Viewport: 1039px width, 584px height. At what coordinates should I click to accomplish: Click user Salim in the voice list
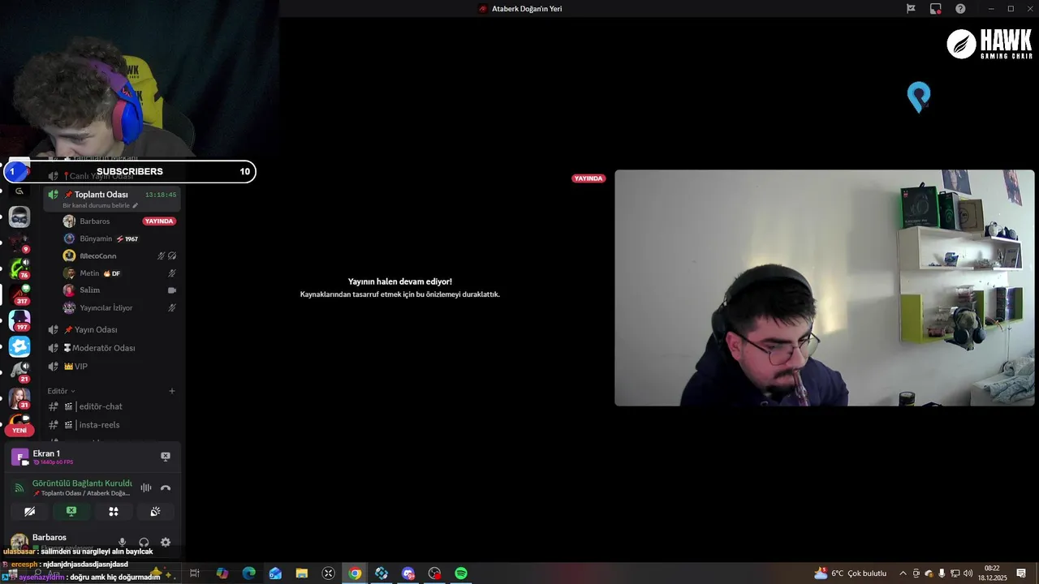pos(90,290)
